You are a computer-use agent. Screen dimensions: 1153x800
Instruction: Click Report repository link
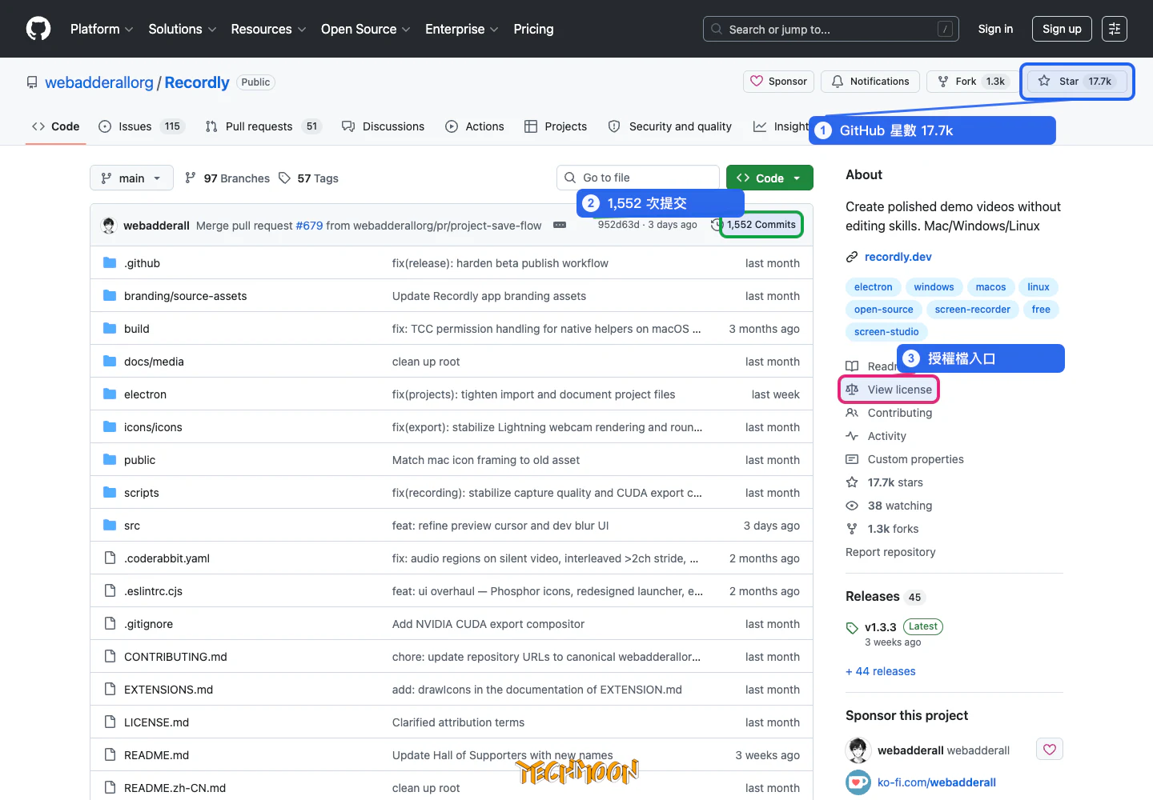pyautogui.click(x=890, y=552)
